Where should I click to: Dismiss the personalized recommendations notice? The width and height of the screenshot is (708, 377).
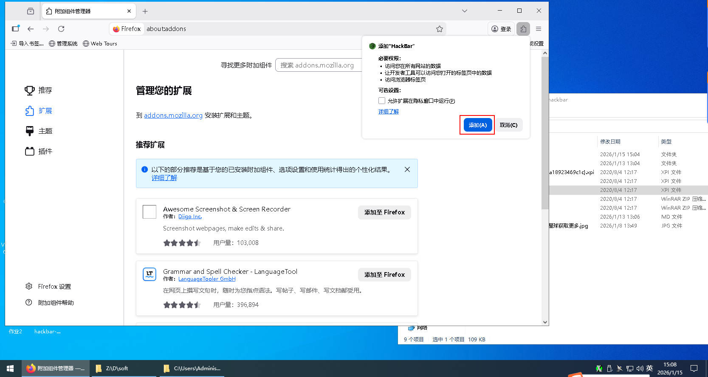click(407, 169)
